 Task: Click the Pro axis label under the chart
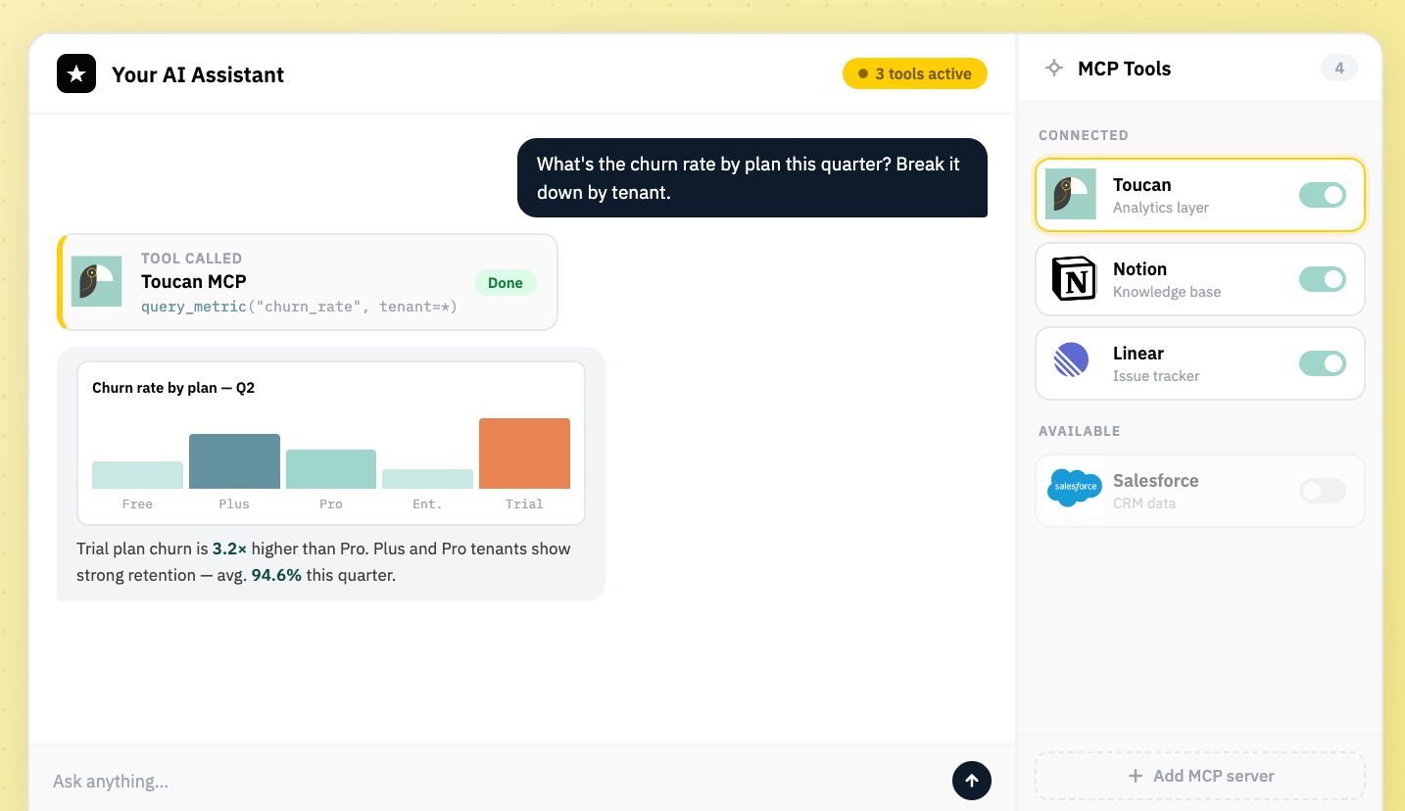point(331,503)
